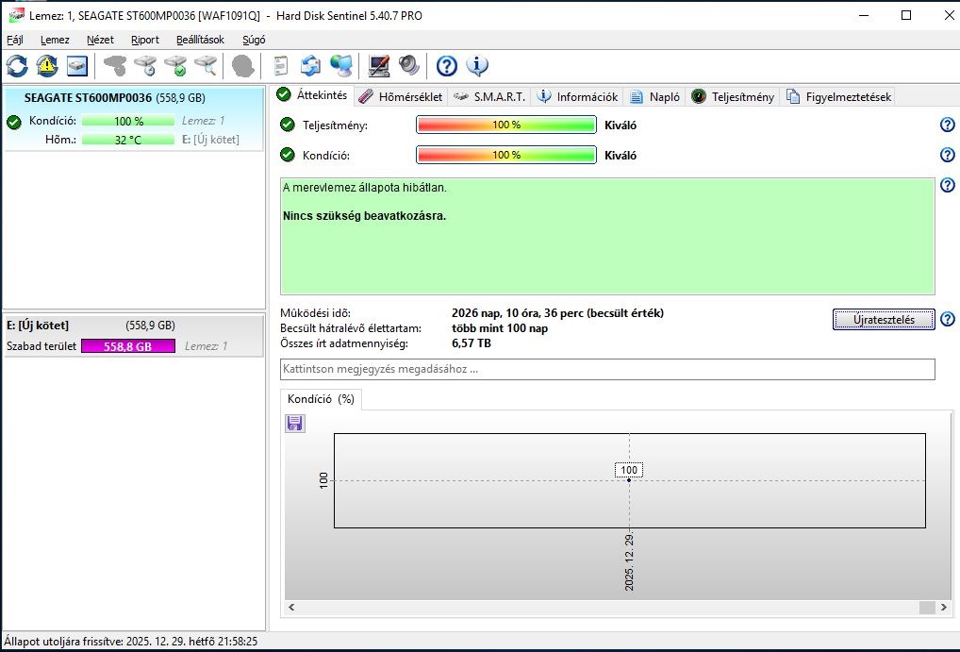The height and width of the screenshot is (652, 960).
Task: Click the 'több mint 100 nap' value
Action: (x=500, y=328)
